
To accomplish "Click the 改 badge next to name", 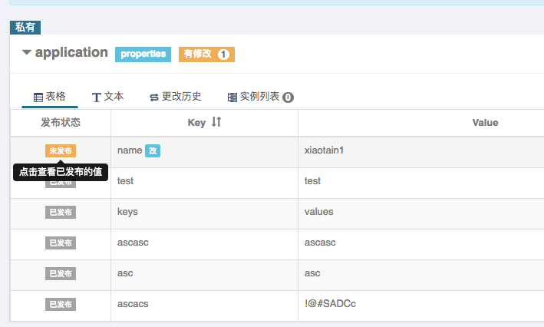I will (153, 150).
